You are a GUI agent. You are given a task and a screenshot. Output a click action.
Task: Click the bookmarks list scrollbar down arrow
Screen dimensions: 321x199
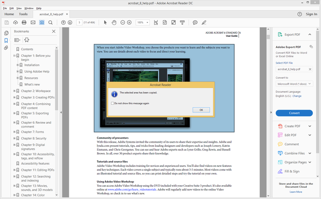tap(56, 195)
